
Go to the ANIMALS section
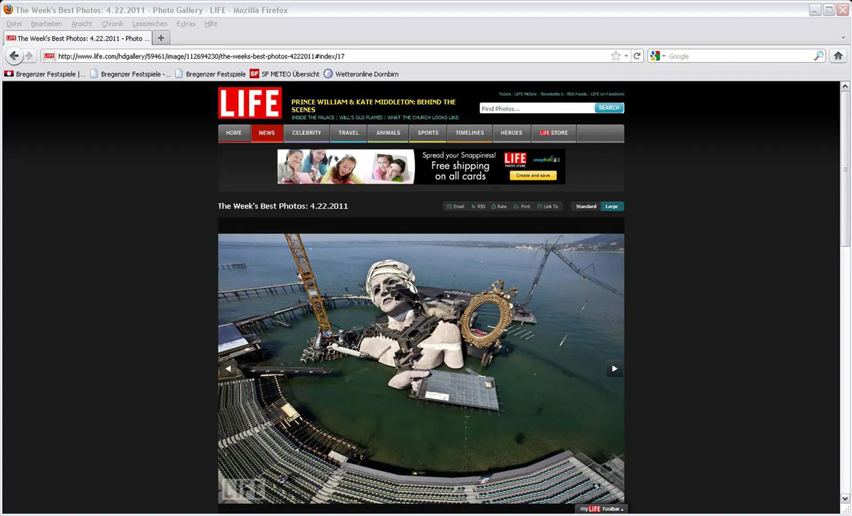coord(389,133)
